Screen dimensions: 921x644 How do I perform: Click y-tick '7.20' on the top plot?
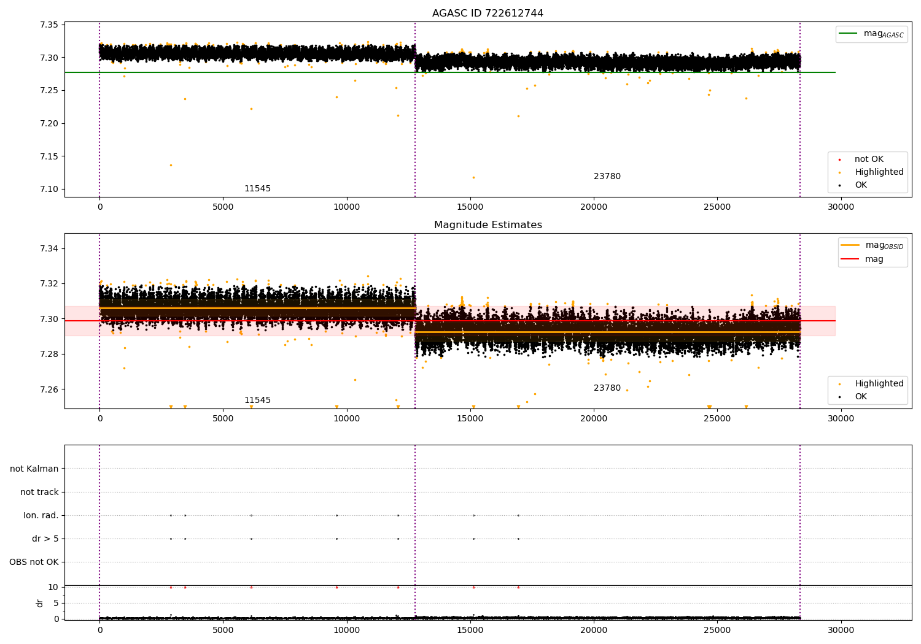tap(49, 123)
